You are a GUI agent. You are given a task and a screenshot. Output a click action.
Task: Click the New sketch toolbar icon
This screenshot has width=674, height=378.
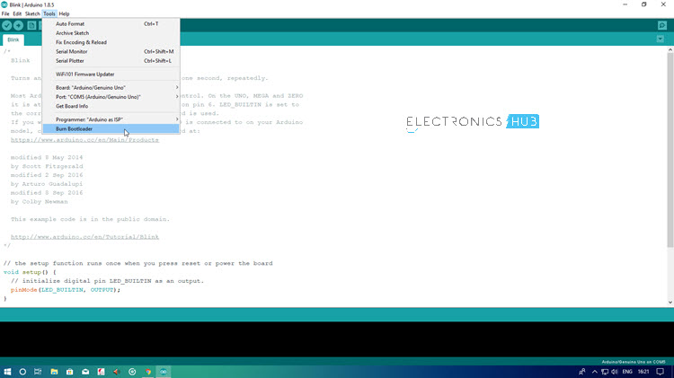click(x=31, y=25)
